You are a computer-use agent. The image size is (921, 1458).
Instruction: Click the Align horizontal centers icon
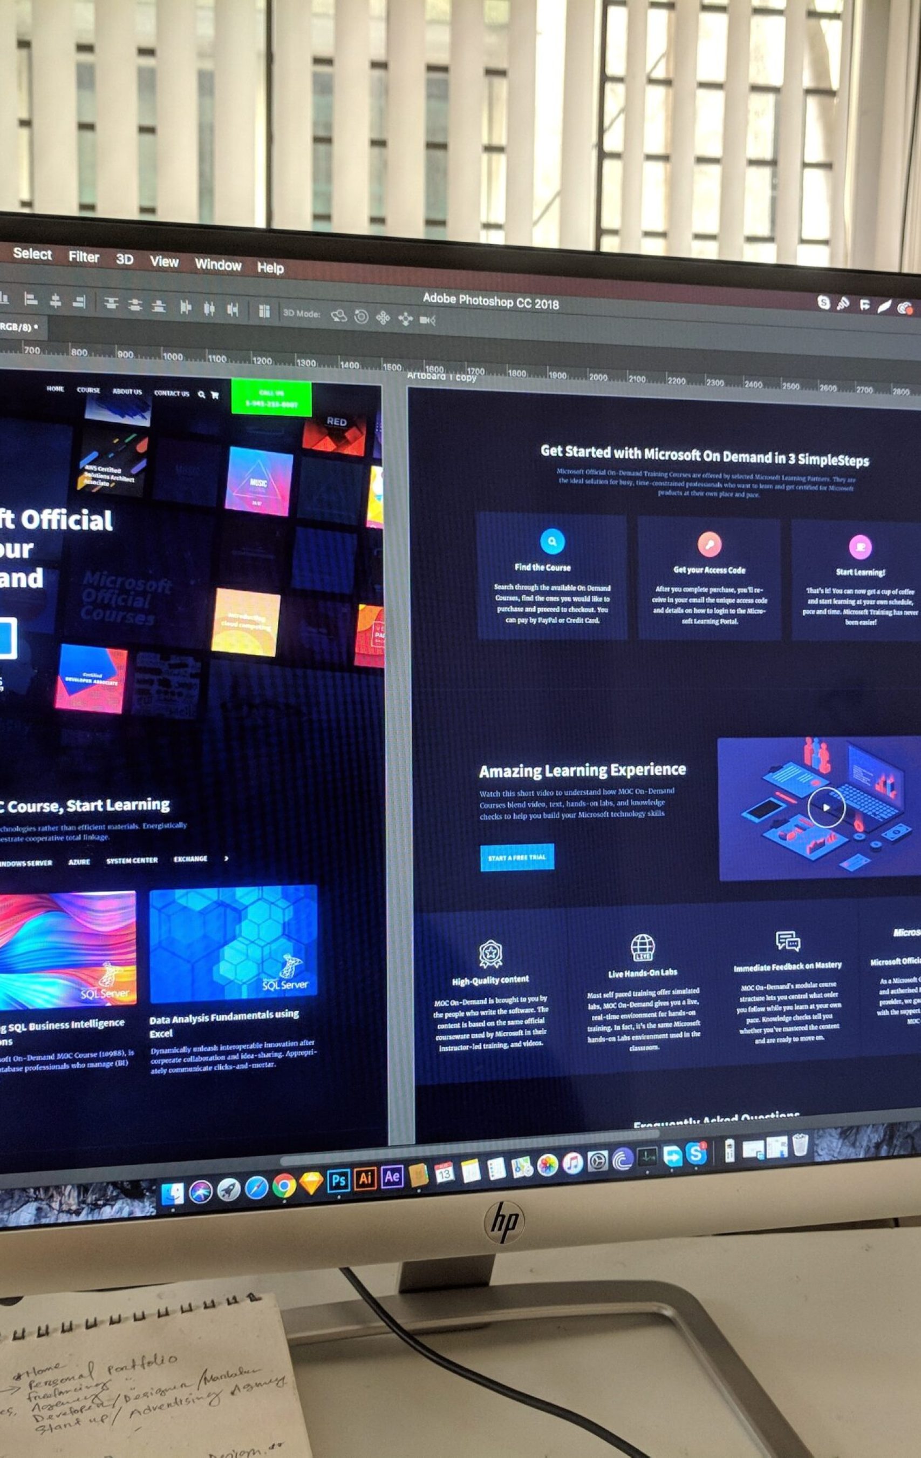click(55, 300)
